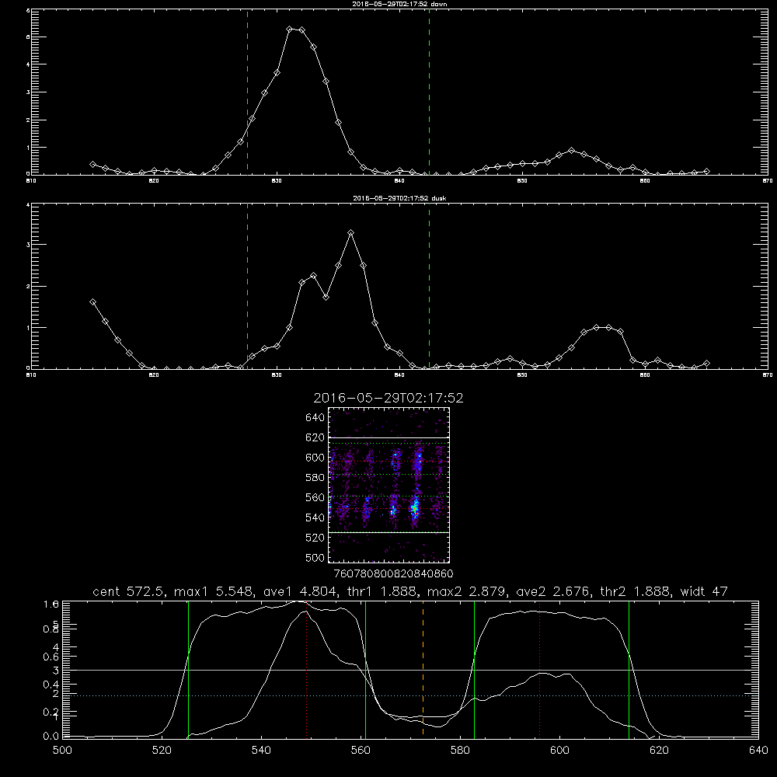Image resolution: width=777 pixels, height=777 pixels.
Task: Click the right green dashed line in dusk plot
Action: pyautogui.click(x=429, y=286)
